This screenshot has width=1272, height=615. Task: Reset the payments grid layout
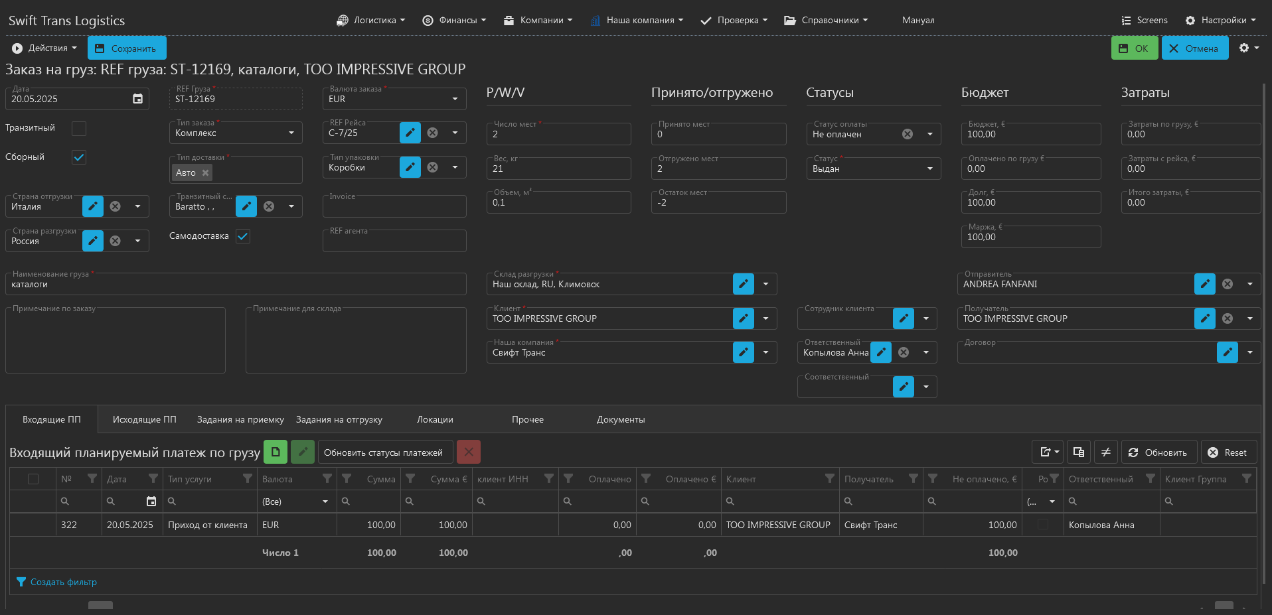tap(1228, 452)
